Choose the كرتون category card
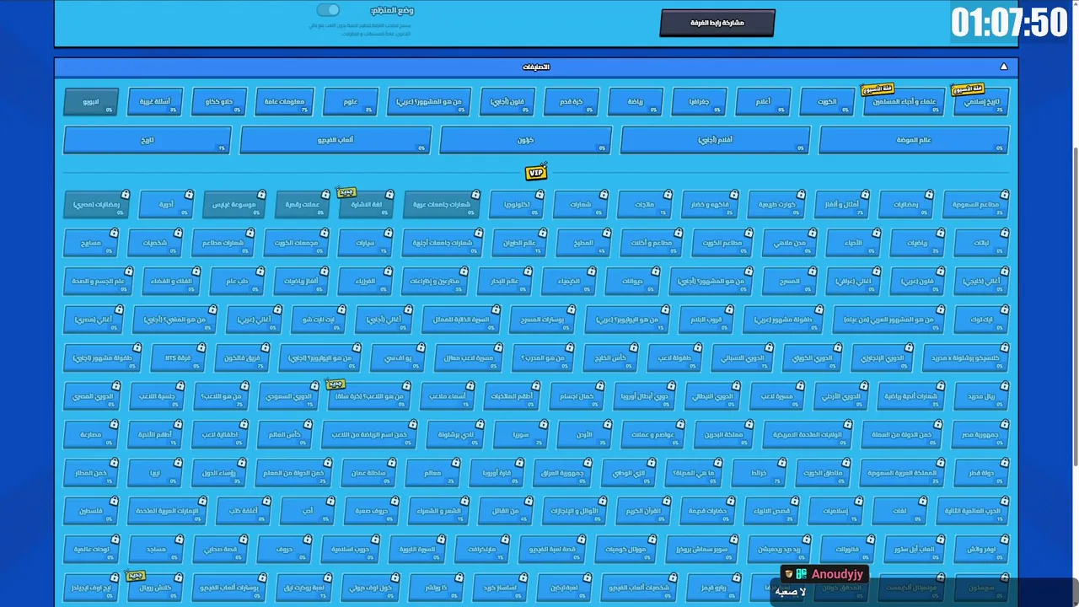 click(x=526, y=140)
